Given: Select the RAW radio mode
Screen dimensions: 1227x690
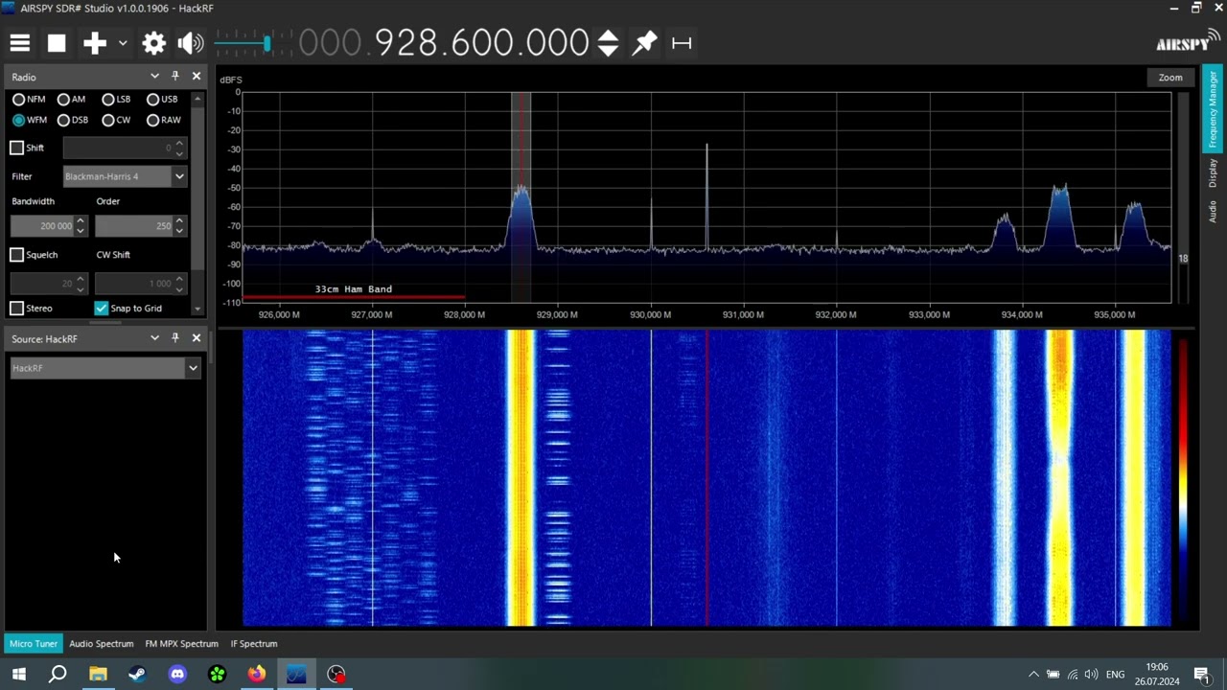Looking at the screenshot, I should point(164,120).
